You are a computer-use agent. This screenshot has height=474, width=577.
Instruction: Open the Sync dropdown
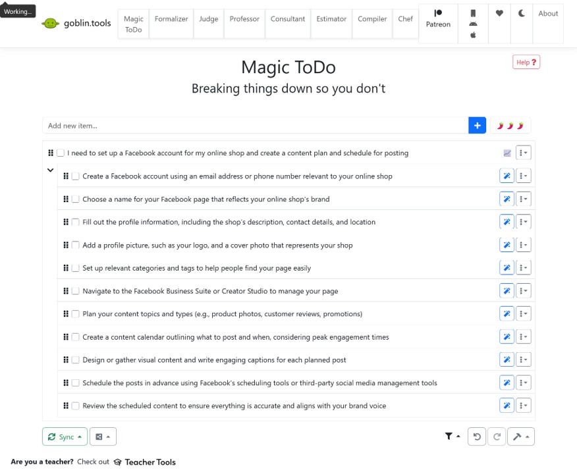pos(64,436)
